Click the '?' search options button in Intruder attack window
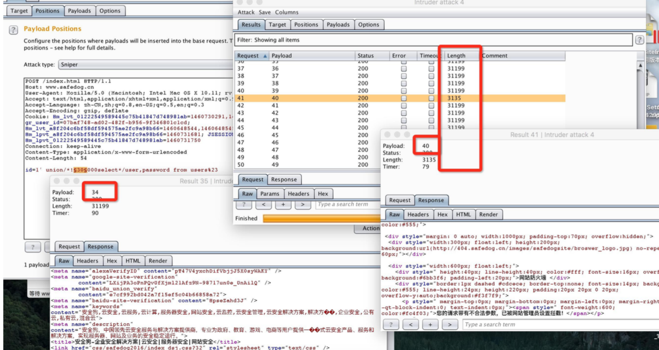The height and width of the screenshot is (350, 659). [244, 204]
